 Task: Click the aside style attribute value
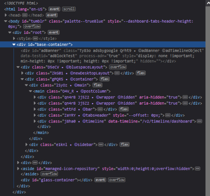(154, 168)
